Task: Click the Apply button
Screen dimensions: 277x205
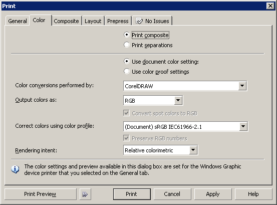Action: 213,194
